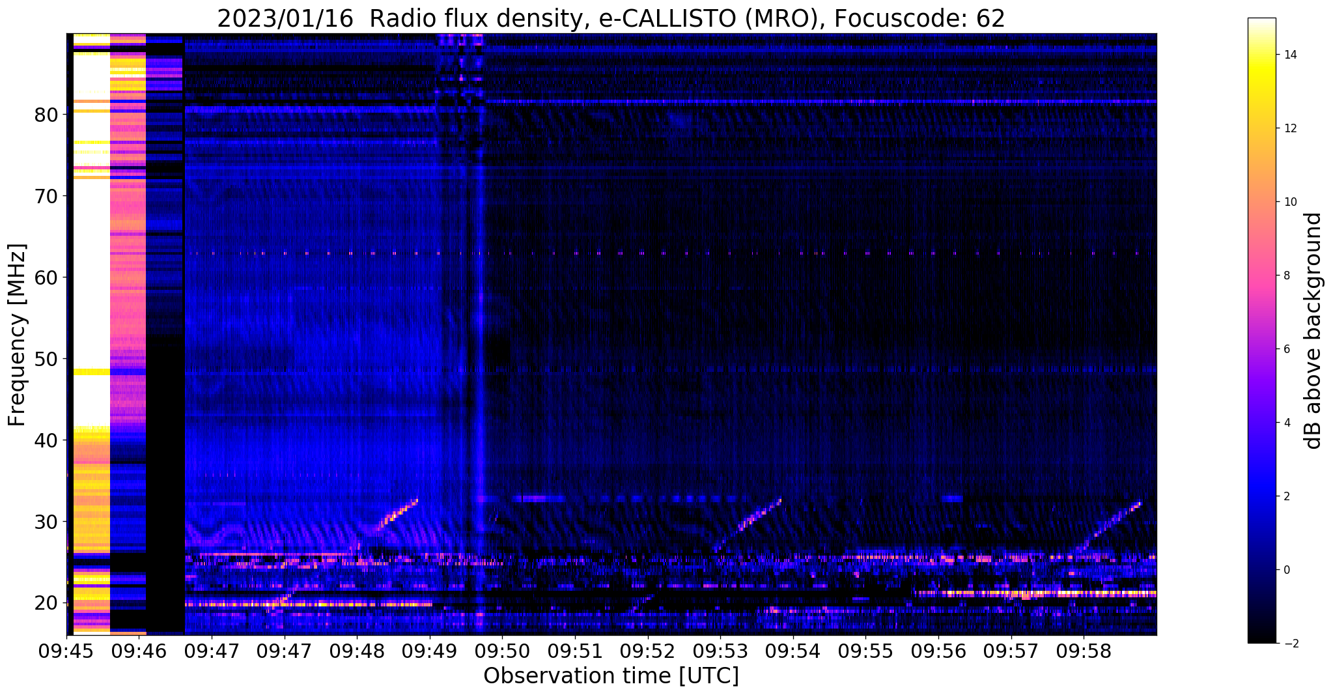Click the 09:51 time tick label
The image size is (1333, 695).
(x=575, y=651)
